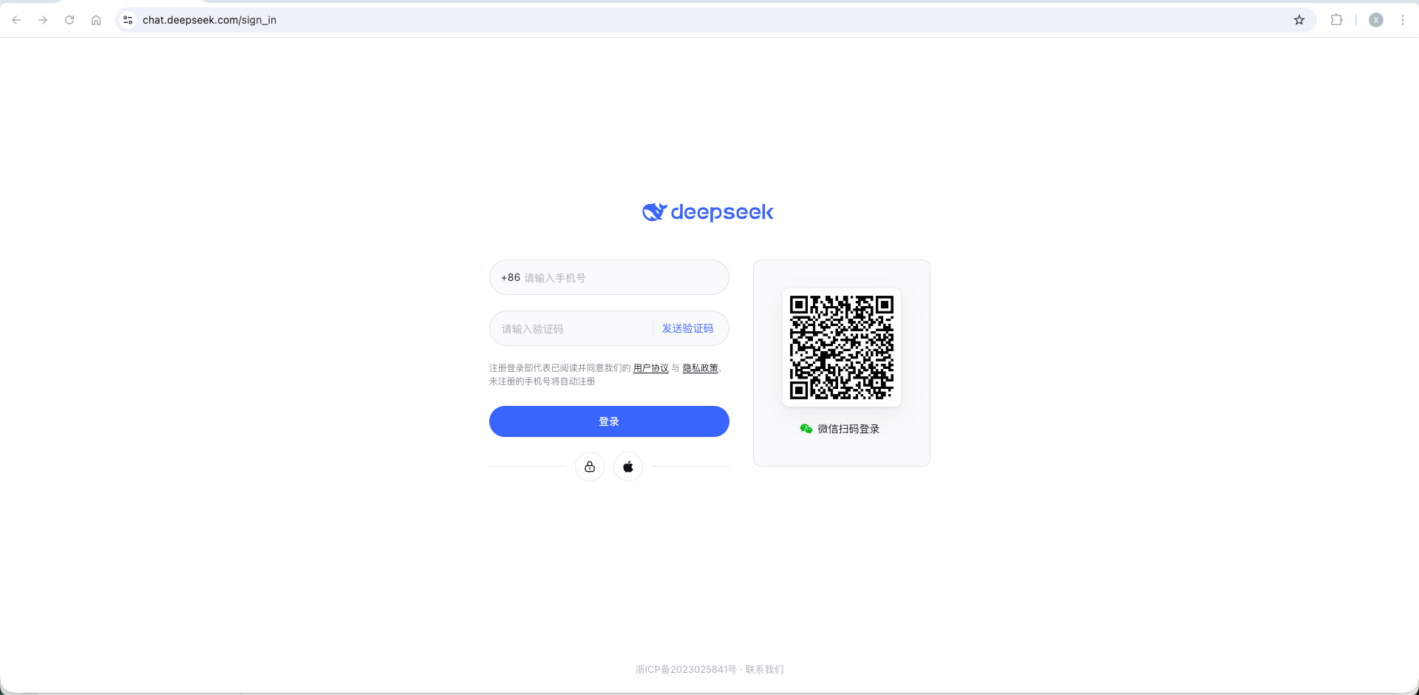Open Chrome three-dot menu
The image size is (1419, 695).
(1402, 20)
